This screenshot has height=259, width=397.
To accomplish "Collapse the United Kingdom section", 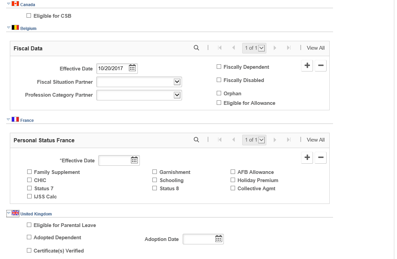I will tap(9, 213).
